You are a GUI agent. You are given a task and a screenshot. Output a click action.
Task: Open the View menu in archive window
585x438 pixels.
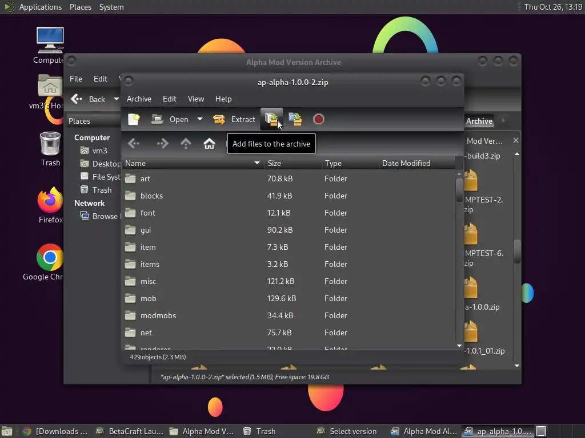196,99
